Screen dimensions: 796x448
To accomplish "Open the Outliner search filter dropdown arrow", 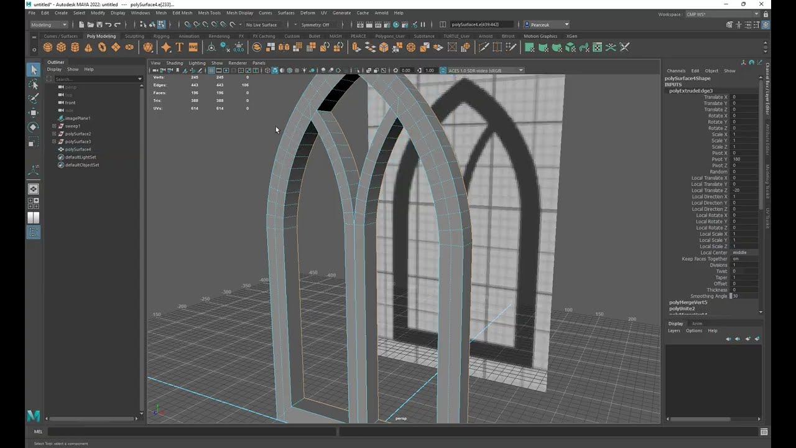I will pos(140,79).
